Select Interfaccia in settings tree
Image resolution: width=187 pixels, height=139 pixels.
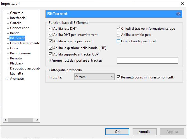(18, 18)
